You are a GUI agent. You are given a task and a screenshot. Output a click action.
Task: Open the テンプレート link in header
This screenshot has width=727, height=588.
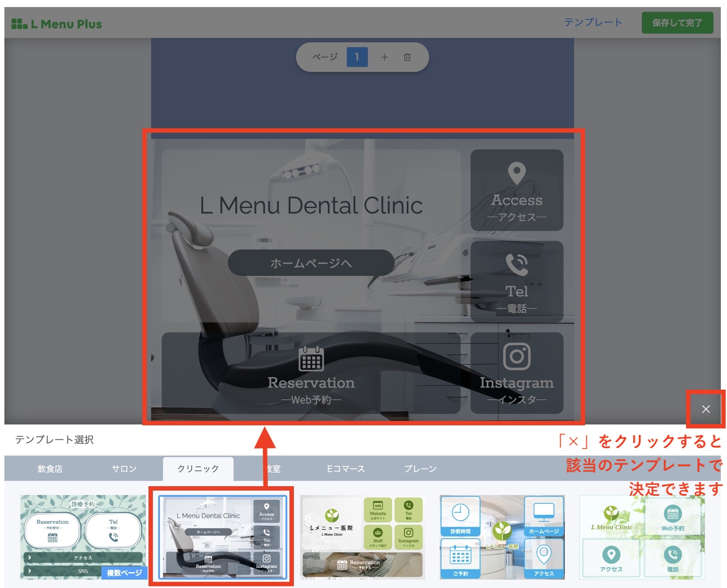(593, 22)
